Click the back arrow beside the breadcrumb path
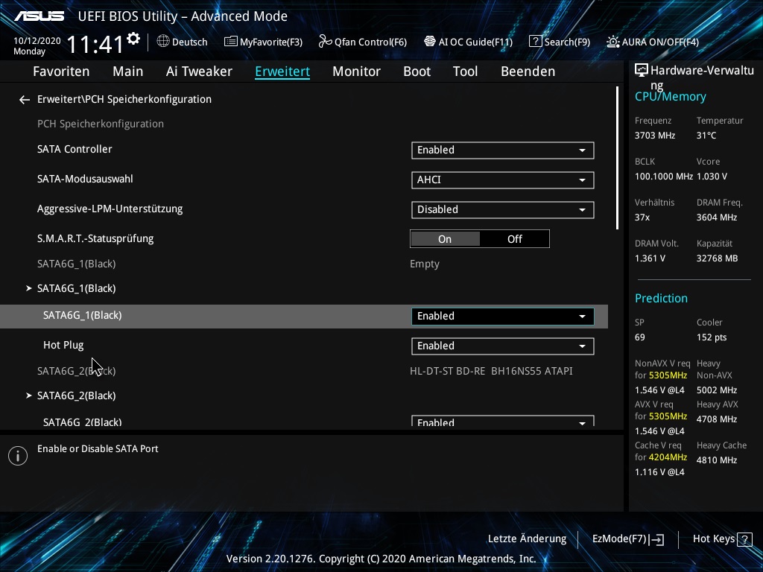This screenshot has width=763, height=572. tap(25, 100)
